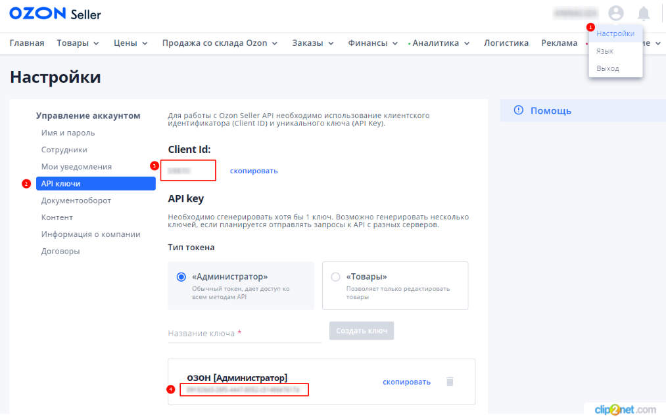This screenshot has height=417, width=666.
Task: Expand the Аналитика menu dropdown
Action: point(440,43)
